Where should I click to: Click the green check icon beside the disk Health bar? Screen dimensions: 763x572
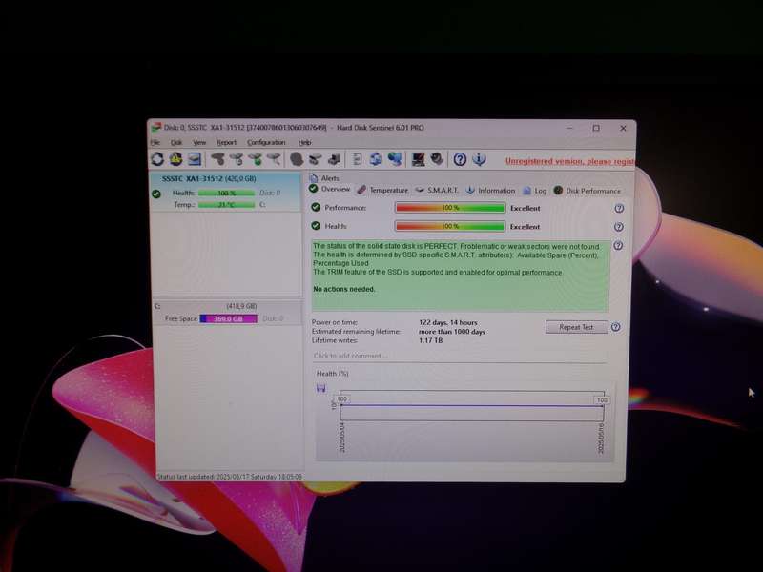[x=156, y=194]
